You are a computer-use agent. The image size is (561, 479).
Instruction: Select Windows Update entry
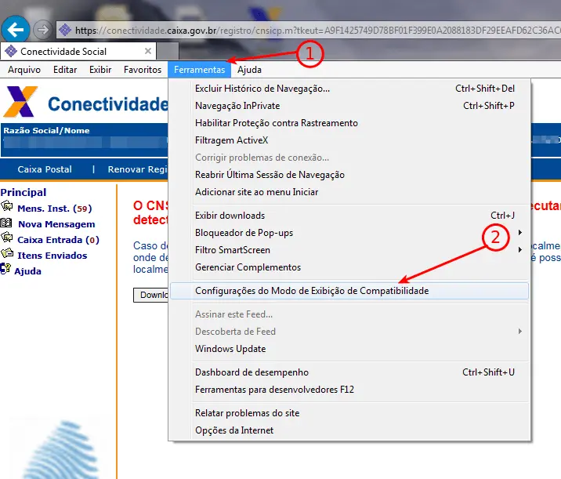(349, 349)
